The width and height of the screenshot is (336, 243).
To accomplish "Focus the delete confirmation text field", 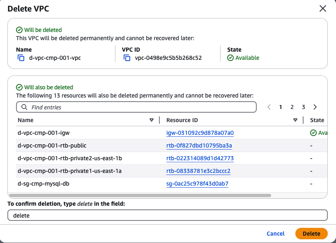I will click(168, 215).
